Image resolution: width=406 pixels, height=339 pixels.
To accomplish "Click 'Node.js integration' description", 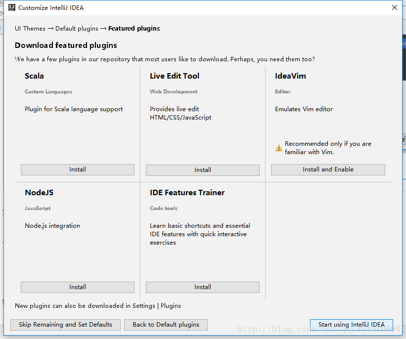I will (x=52, y=226).
